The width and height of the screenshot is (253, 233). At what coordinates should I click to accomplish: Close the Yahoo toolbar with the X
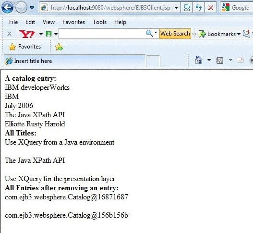[x=9, y=34]
